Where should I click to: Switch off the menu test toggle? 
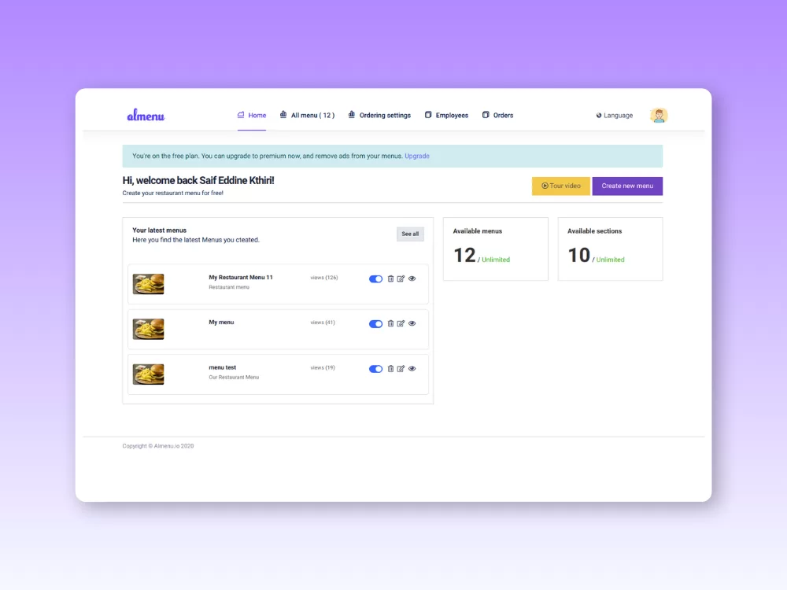click(x=375, y=368)
